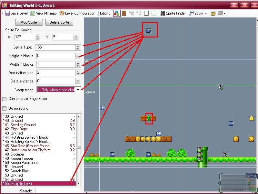The width and height of the screenshot is (258, 194).
Task: Select the green warp pipe object
Action: [203, 157]
